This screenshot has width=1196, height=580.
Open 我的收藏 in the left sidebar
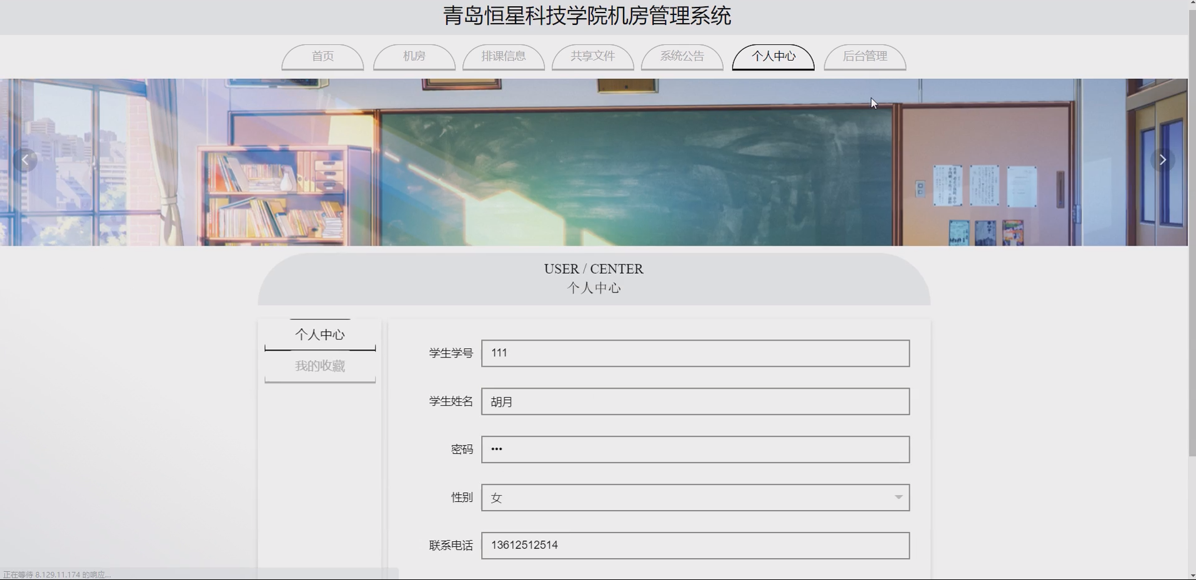320,366
